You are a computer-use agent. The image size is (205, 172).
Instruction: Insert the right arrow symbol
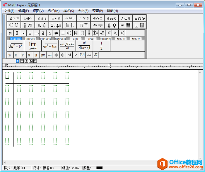coord(37,33)
